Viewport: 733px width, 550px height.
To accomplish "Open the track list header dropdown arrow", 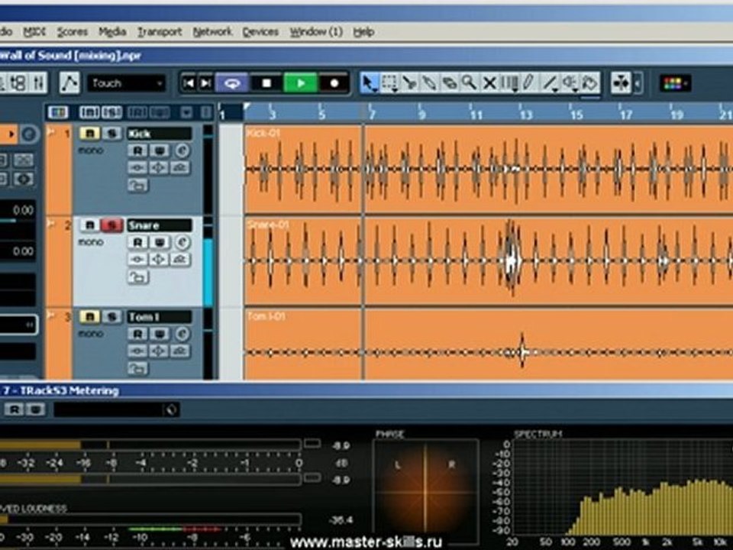I will click(x=186, y=112).
